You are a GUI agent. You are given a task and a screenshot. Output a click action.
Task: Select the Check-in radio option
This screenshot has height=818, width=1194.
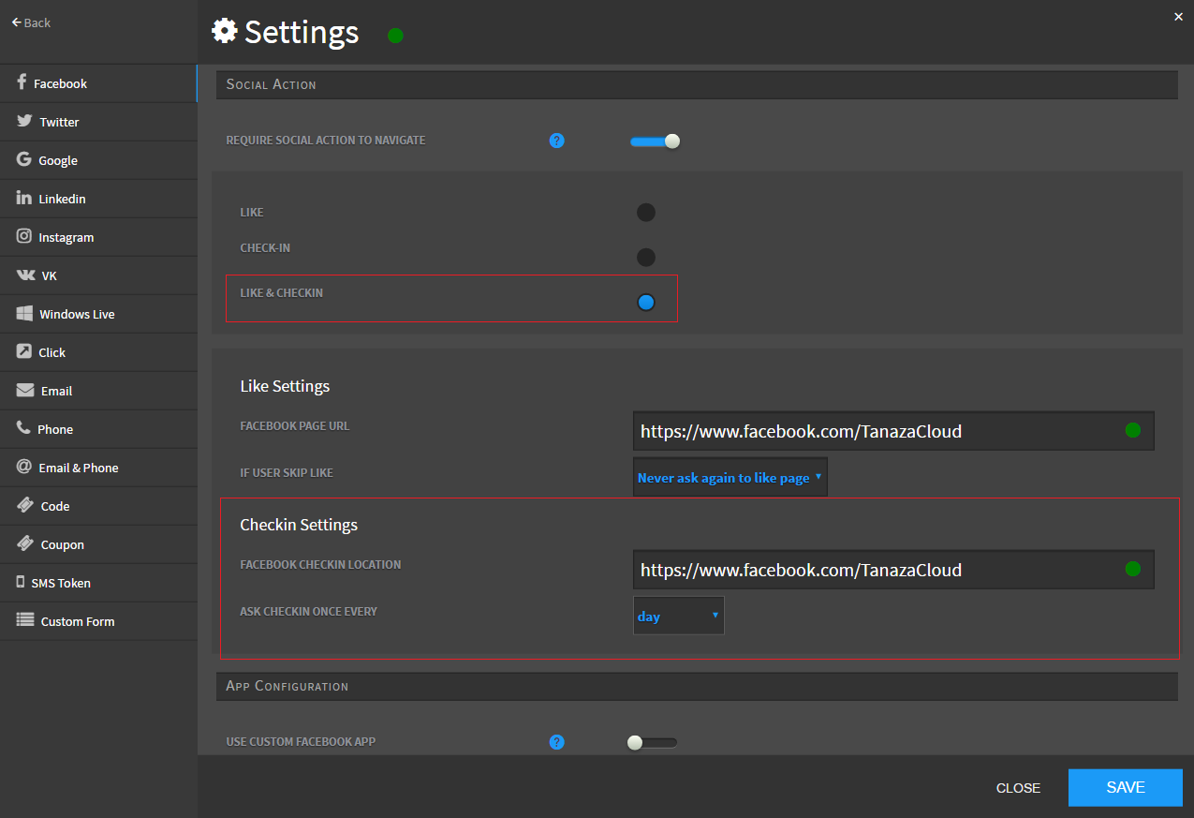(646, 258)
